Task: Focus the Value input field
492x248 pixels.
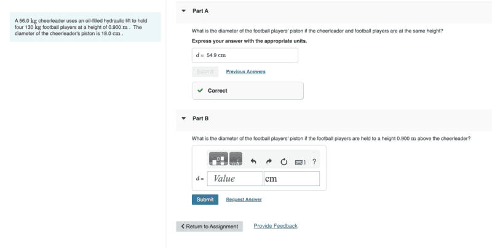Action: coord(235,179)
